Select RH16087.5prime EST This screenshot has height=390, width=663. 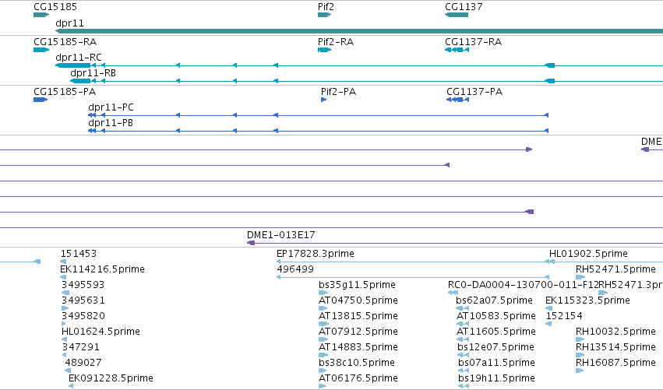point(580,371)
